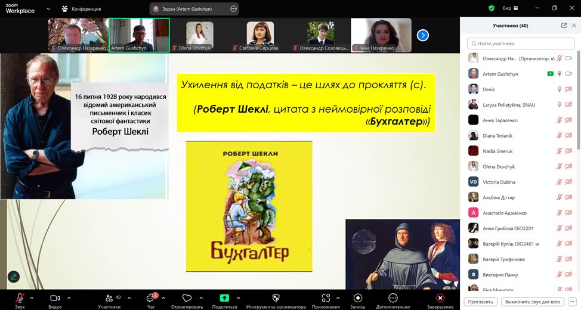Unmute microphone with the Звук button
This screenshot has width=581, height=310.
coord(20,300)
